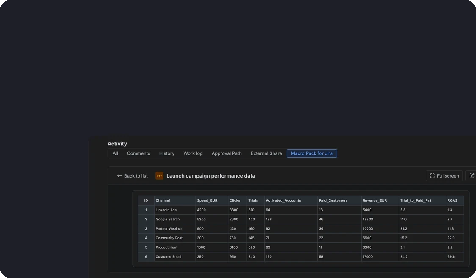
Task: Click trial-to-paid 21.2 for Partner Webinar
Action: [x=422, y=229]
